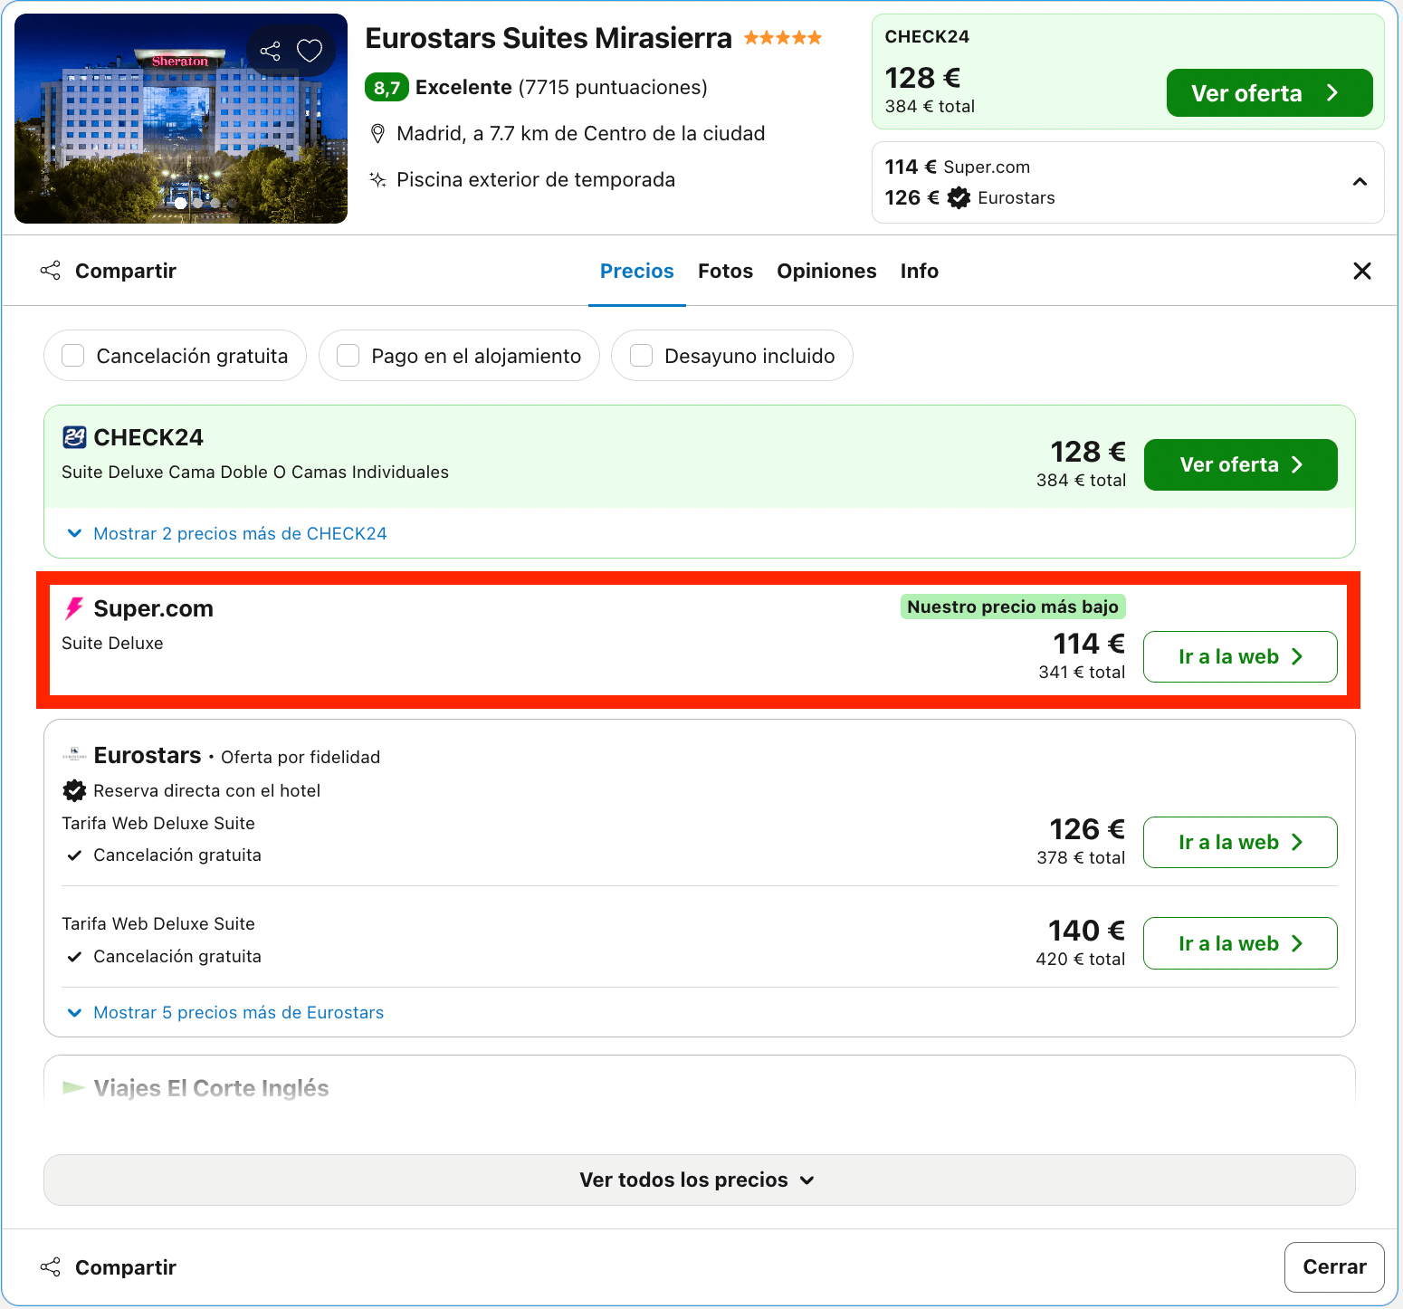Click 114 € Super.com summary line
This screenshot has width=1403, height=1309.
(958, 167)
